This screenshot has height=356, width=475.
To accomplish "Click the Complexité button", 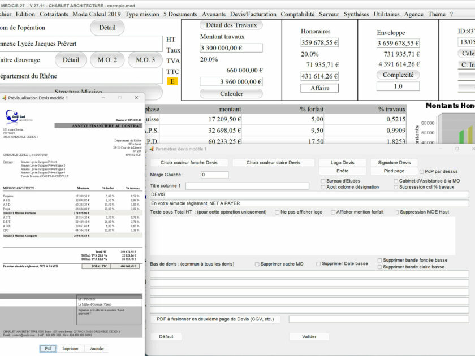I will pyautogui.click(x=398, y=75).
